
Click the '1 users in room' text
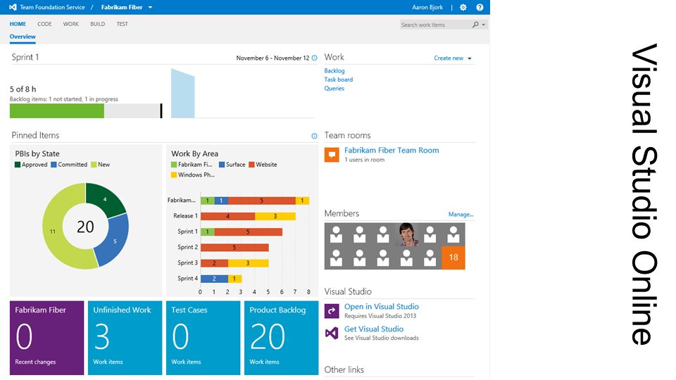364,160
